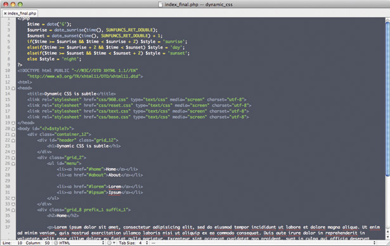Zoom the window with the green button
Image resolution: width=390 pixels, height=246 pixels.
tap(20, 4)
